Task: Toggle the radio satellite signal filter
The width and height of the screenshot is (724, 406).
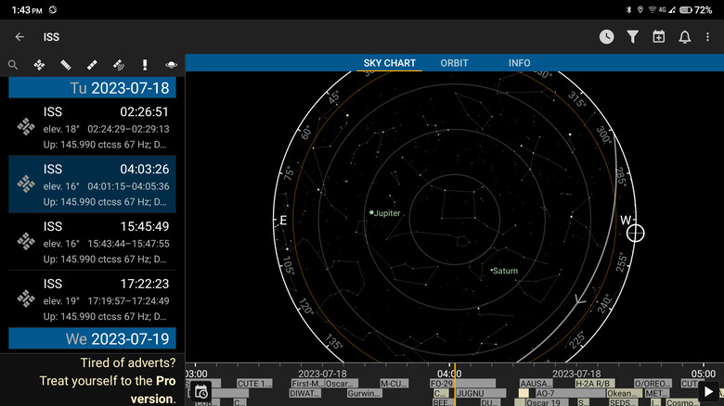Action: point(119,65)
